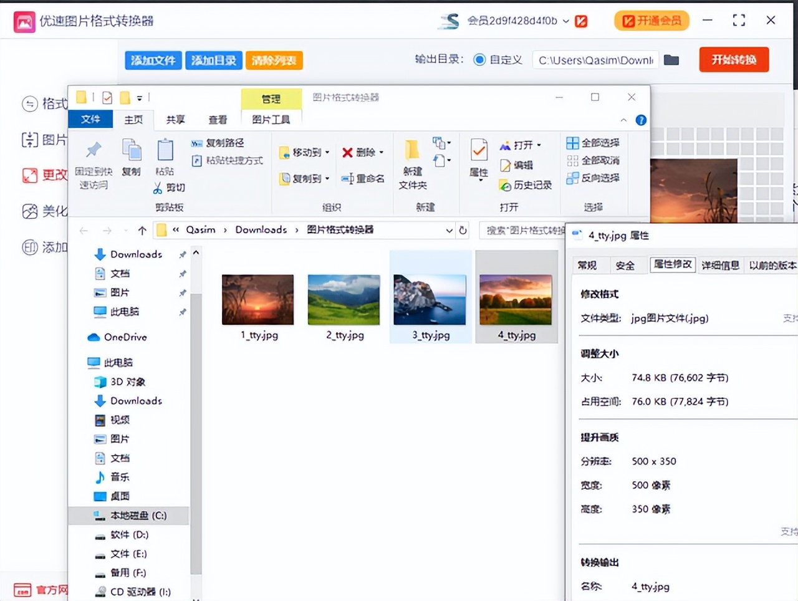Open the 添加 section in the converter sidebar
798x601 pixels.
[44, 248]
